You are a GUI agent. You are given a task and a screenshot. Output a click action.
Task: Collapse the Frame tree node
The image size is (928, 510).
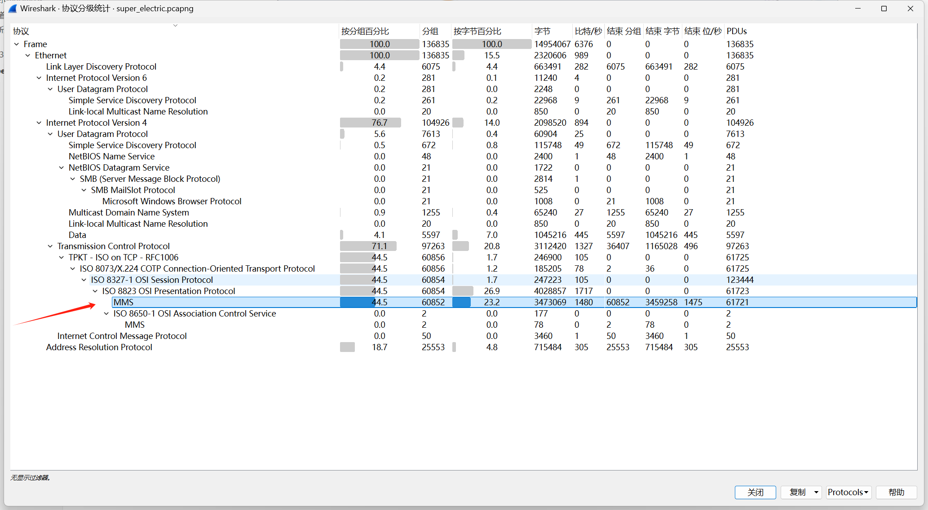point(17,44)
